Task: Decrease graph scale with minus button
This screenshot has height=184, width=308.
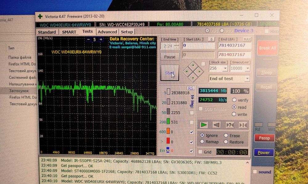Action: (x=89, y=39)
